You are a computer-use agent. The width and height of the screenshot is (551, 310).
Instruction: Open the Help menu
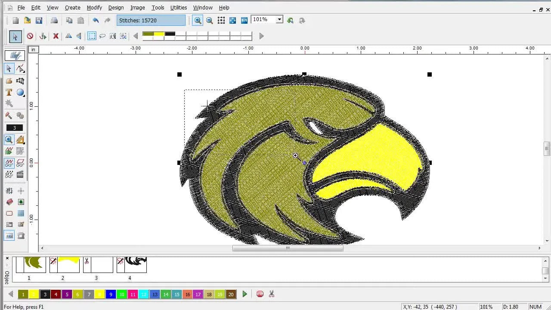click(x=224, y=7)
